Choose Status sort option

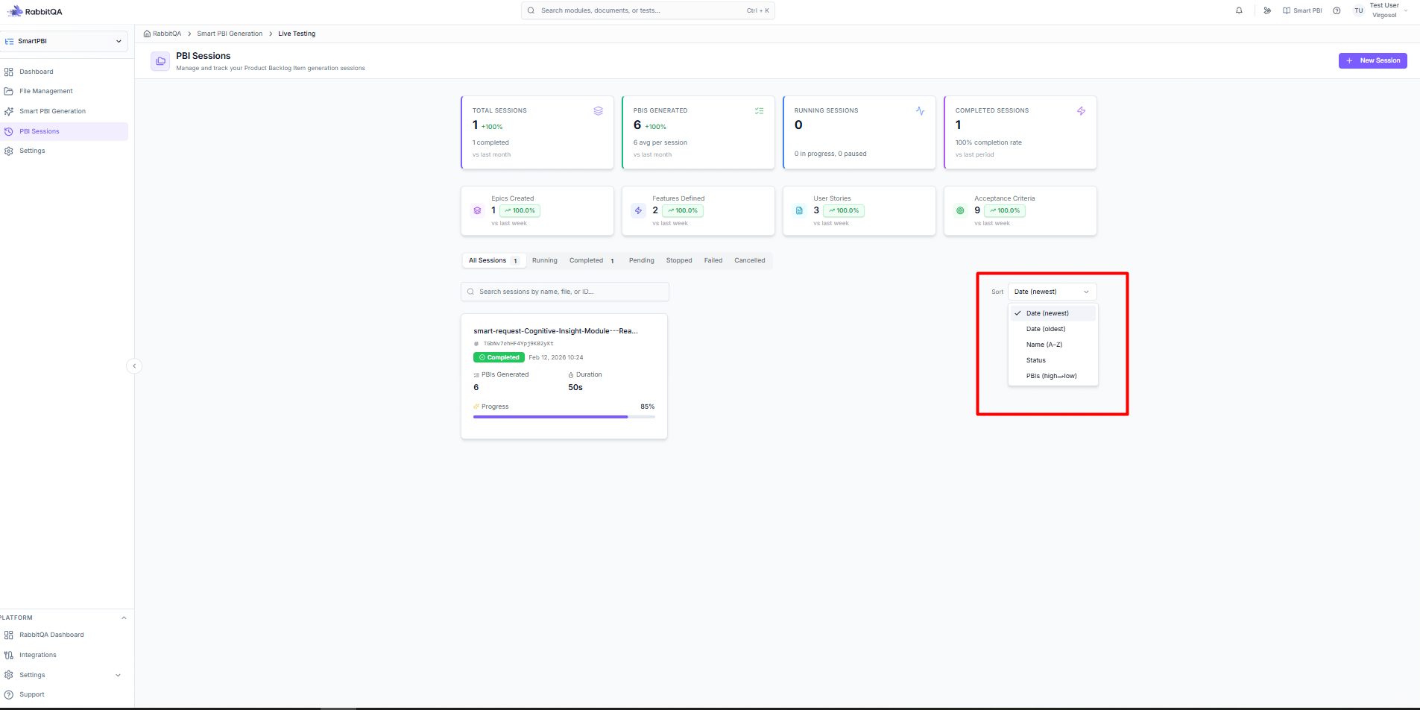[1053, 360]
